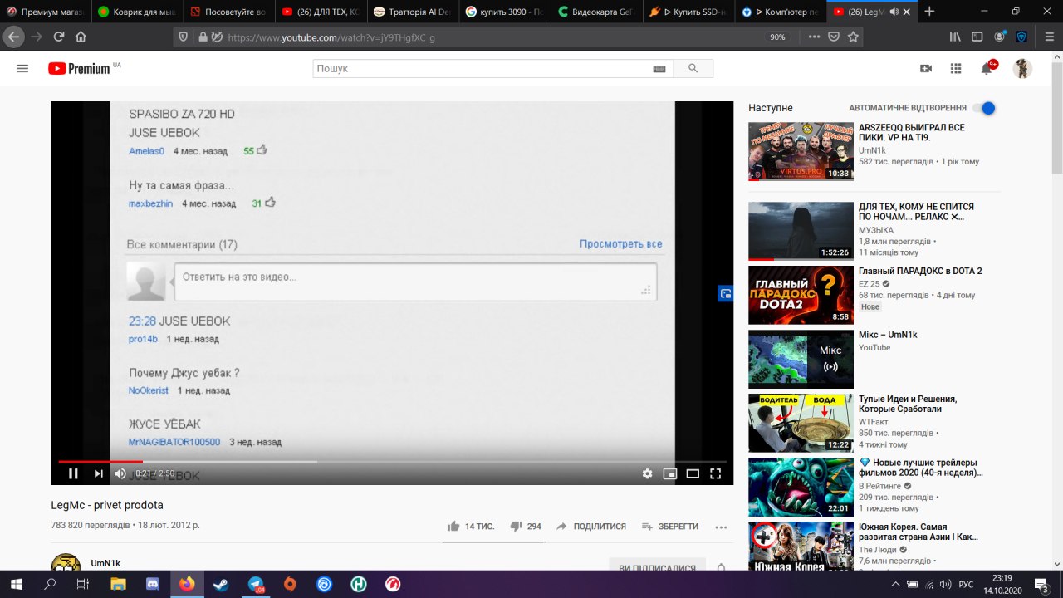The image size is (1063, 598).
Task: Switch to miniplayer mode
Action: pyautogui.click(x=669, y=473)
